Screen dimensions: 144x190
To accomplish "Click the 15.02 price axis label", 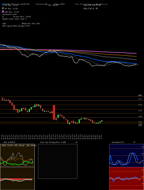I will pyautogui.click(x=140, y=116).
